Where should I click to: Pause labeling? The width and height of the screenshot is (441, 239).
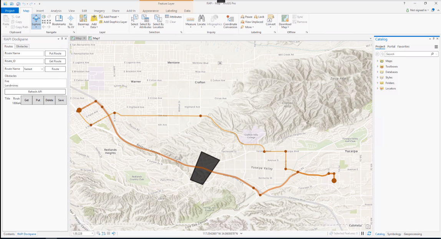click(x=247, y=17)
